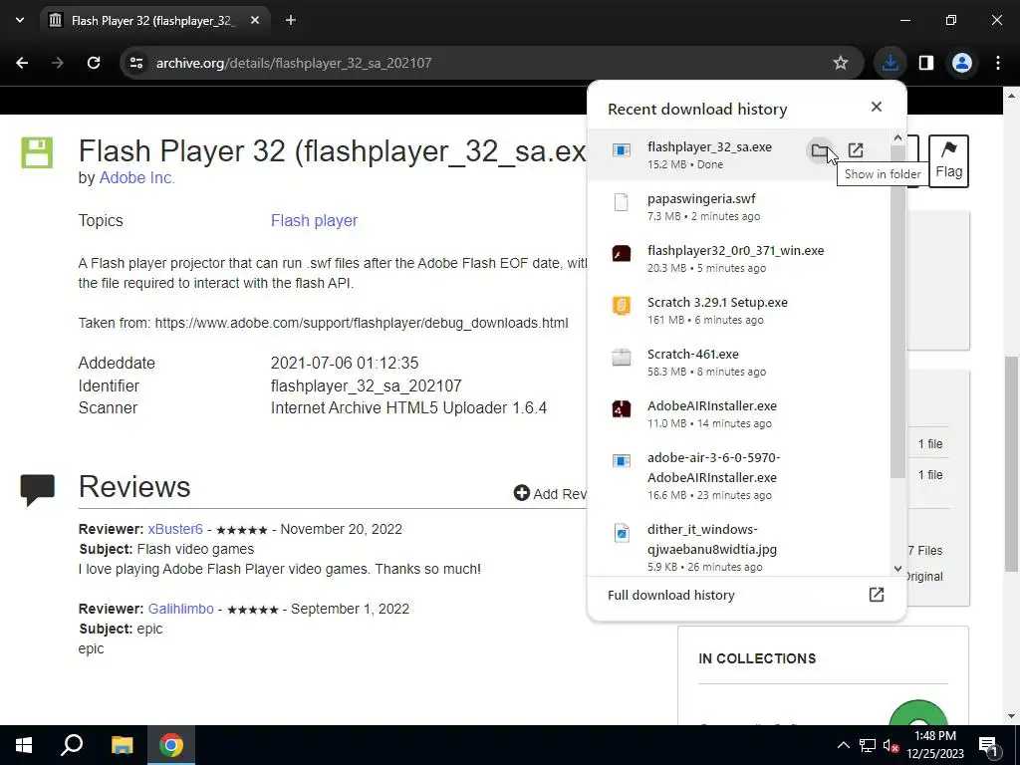Open Adobe Inc. creator link

tap(136, 177)
